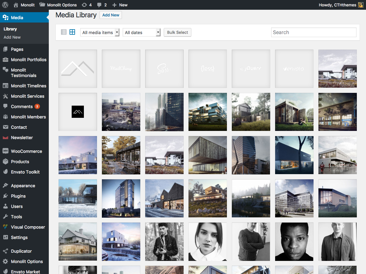Image resolution: width=366 pixels, height=274 pixels.
Task: Click the Newsletter envelope icon
Action: click(x=5, y=138)
